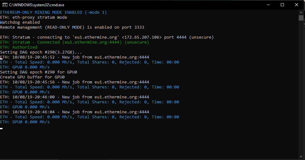
Task: Click the "Watchdog enabled" text
Action: pos(20,22)
